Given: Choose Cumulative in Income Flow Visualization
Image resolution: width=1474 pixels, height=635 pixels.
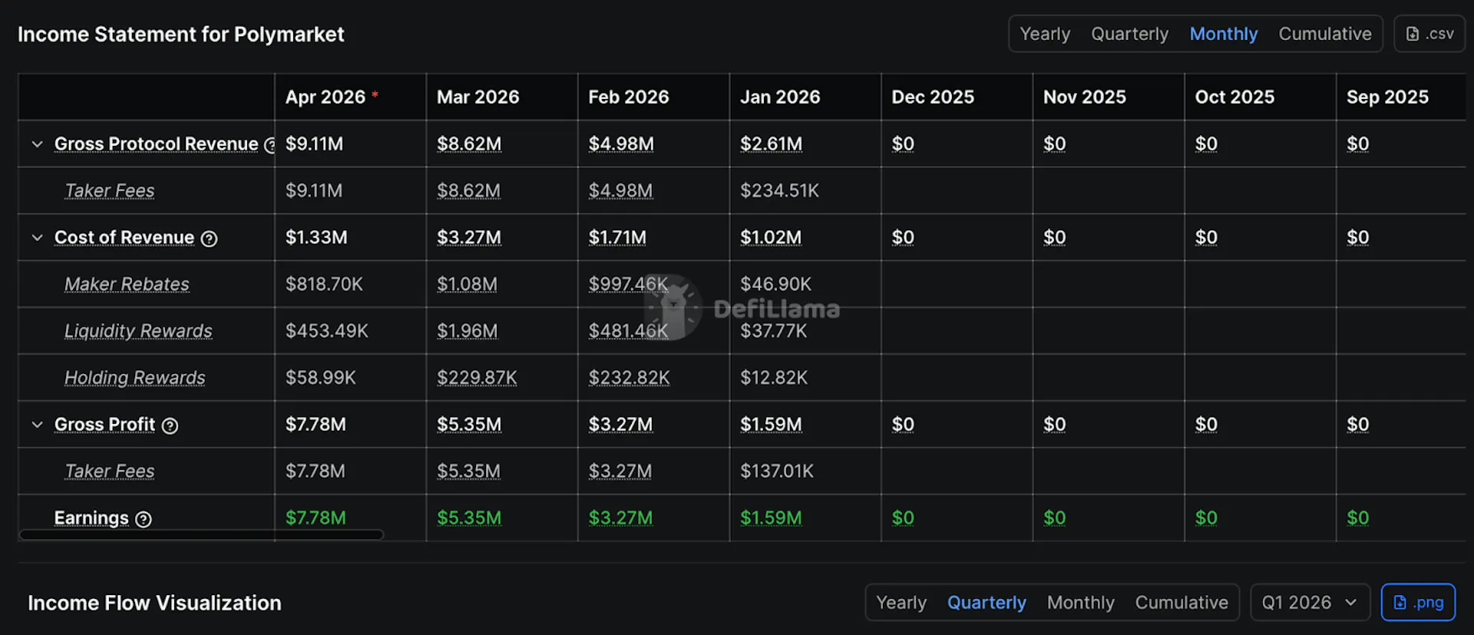Looking at the screenshot, I should coord(1182,603).
